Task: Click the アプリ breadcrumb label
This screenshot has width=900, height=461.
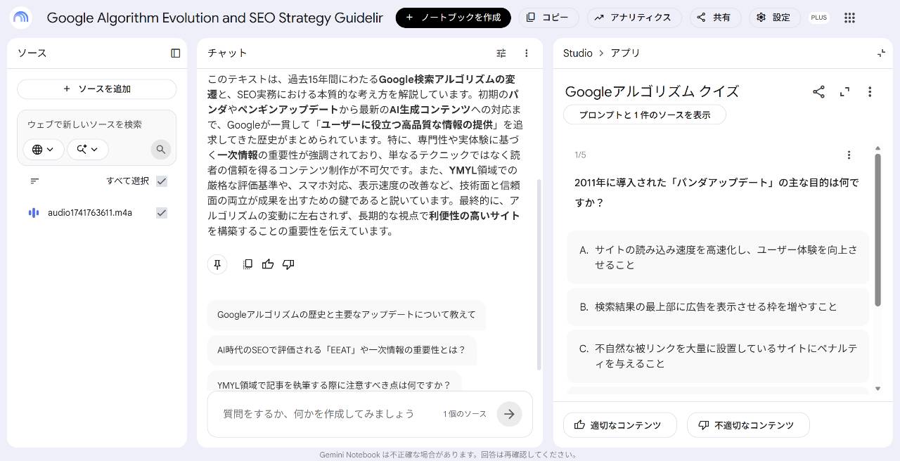Action: (x=625, y=53)
